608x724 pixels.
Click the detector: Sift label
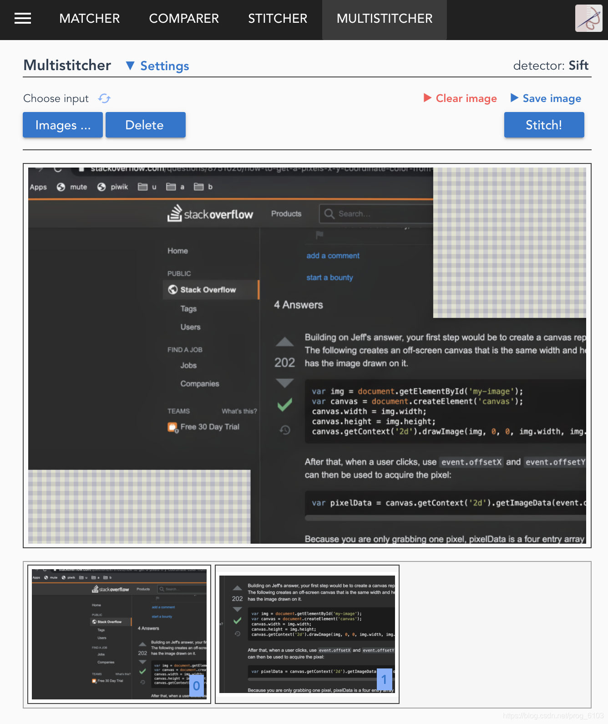551,66
